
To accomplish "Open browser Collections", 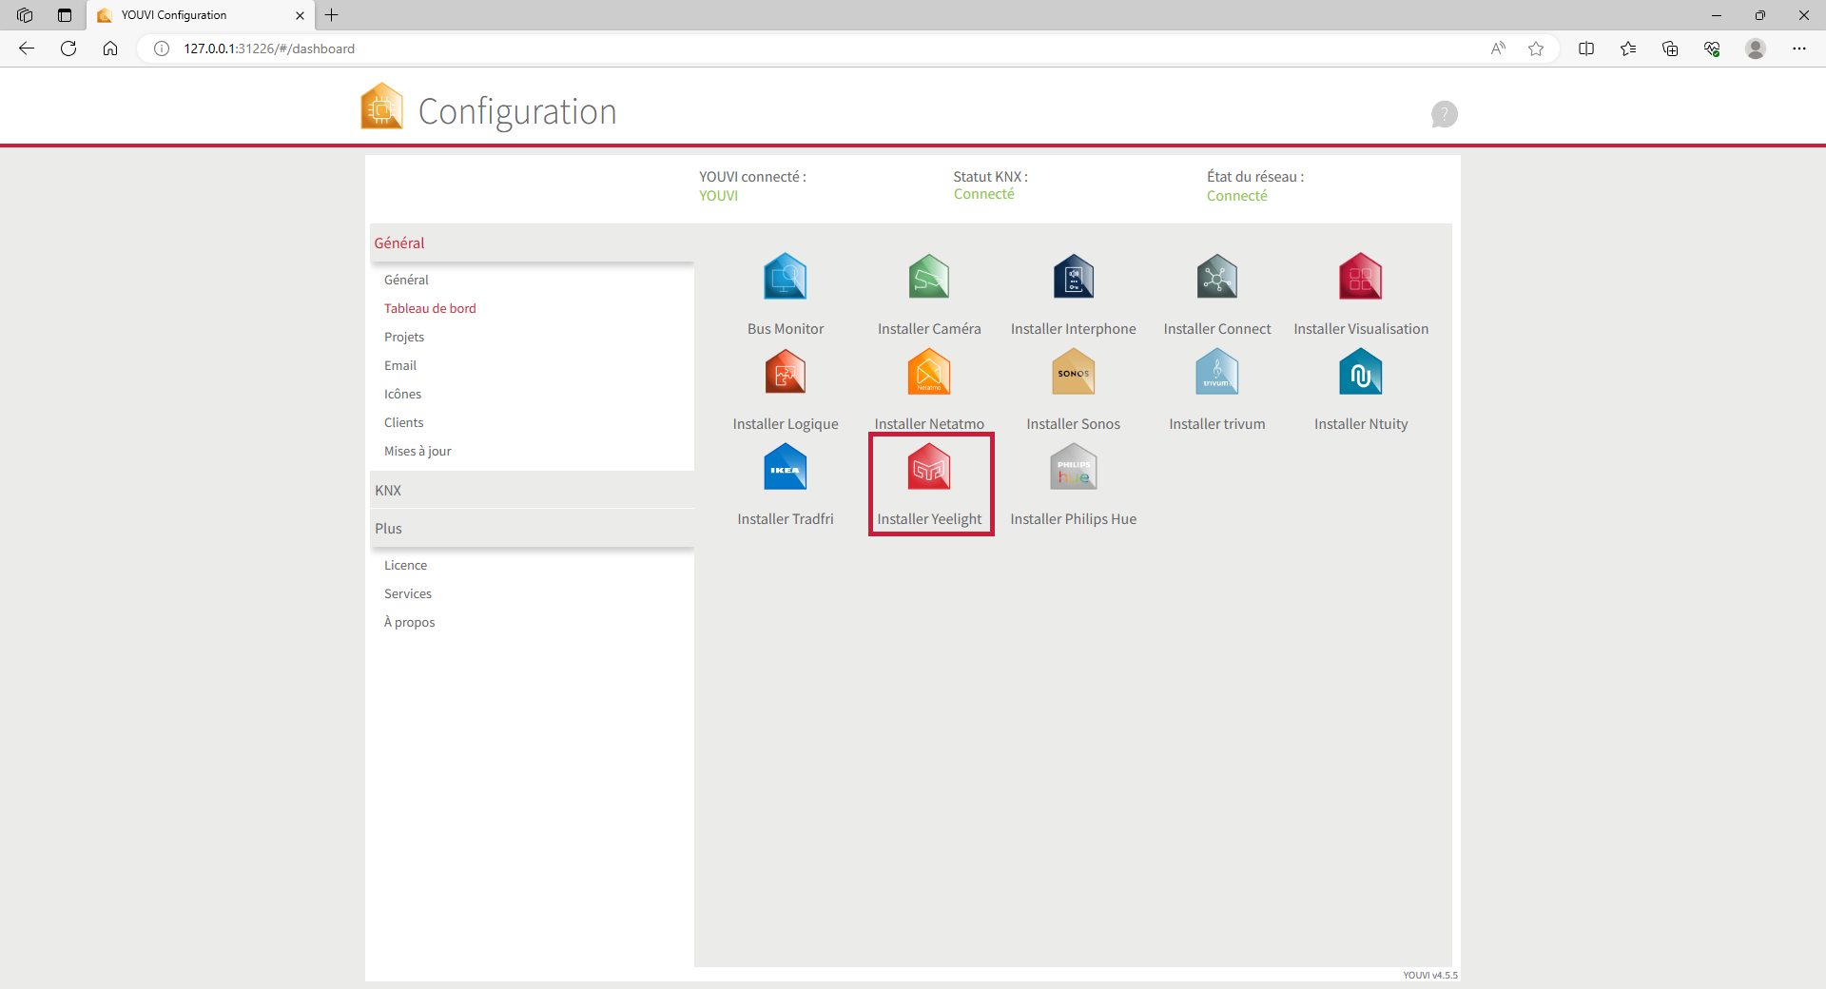I will point(1670,48).
